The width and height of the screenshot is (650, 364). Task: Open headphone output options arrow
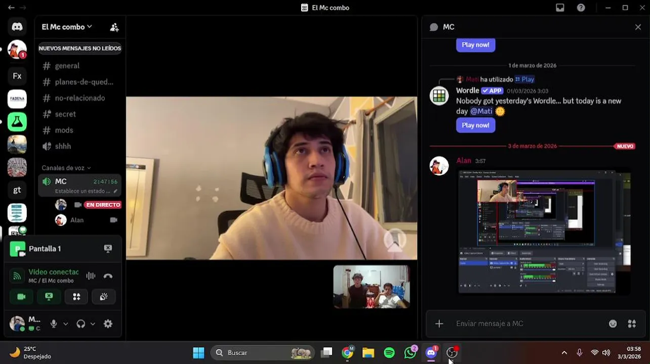(93, 324)
